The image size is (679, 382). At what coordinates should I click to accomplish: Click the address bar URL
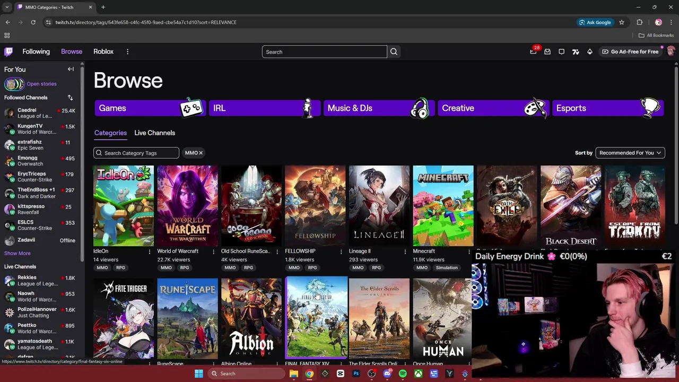pyautogui.click(x=146, y=22)
